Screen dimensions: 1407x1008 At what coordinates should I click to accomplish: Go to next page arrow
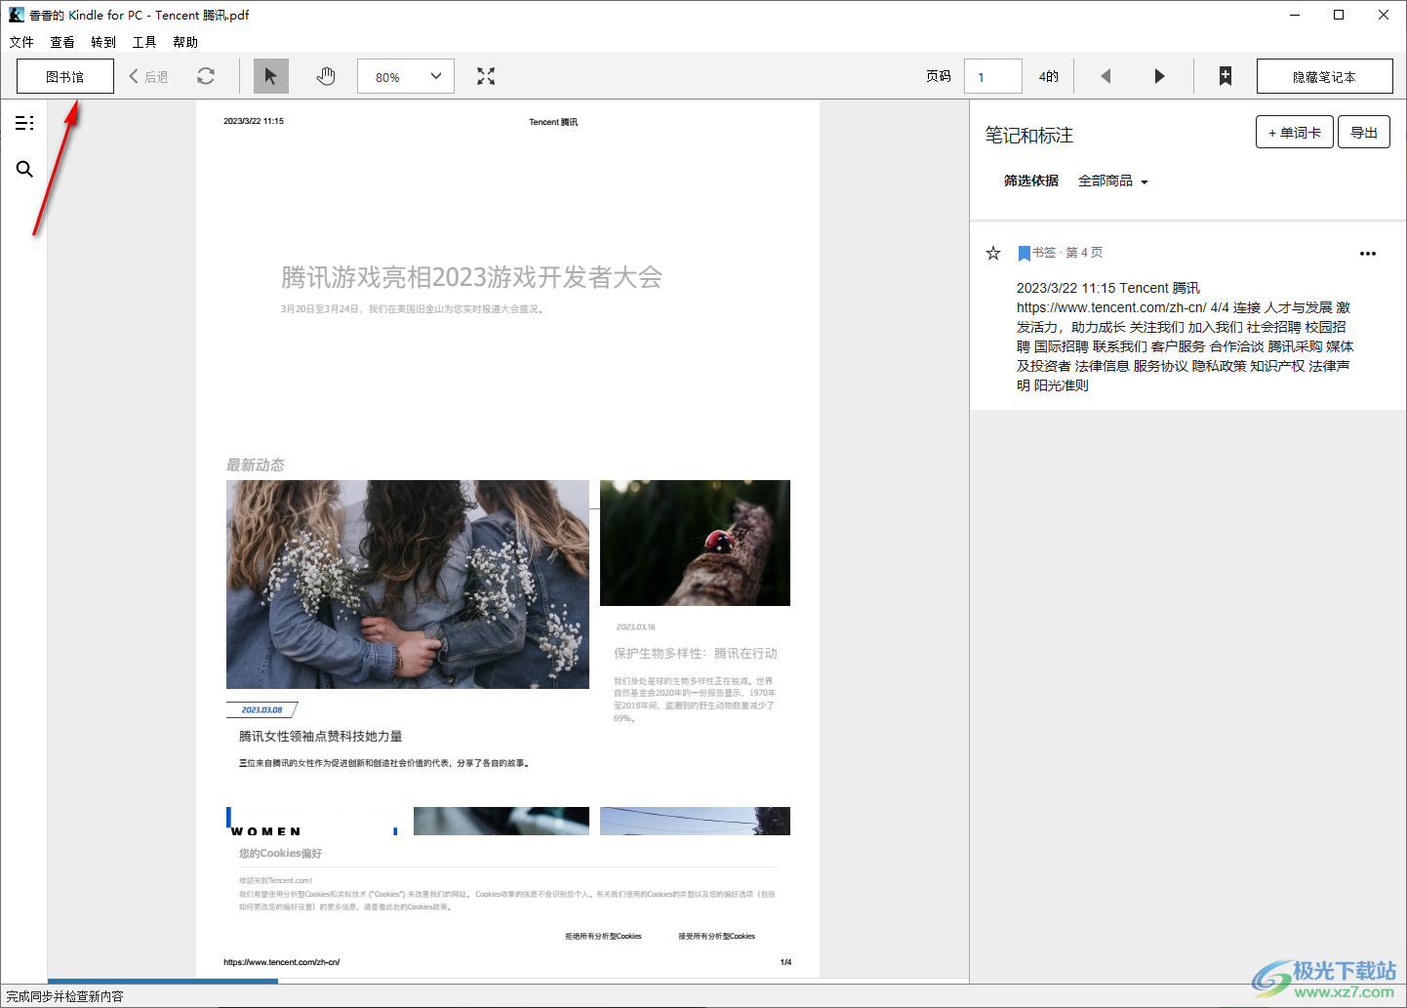coord(1159,76)
